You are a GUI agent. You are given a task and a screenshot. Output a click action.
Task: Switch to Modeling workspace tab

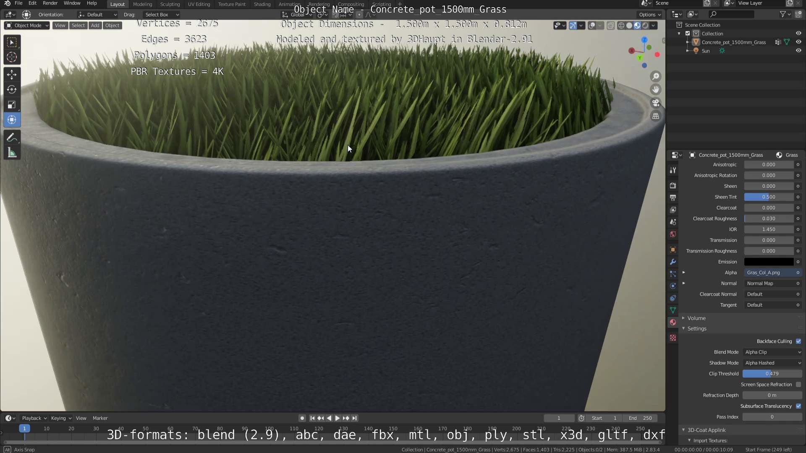(x=142, y=4)
